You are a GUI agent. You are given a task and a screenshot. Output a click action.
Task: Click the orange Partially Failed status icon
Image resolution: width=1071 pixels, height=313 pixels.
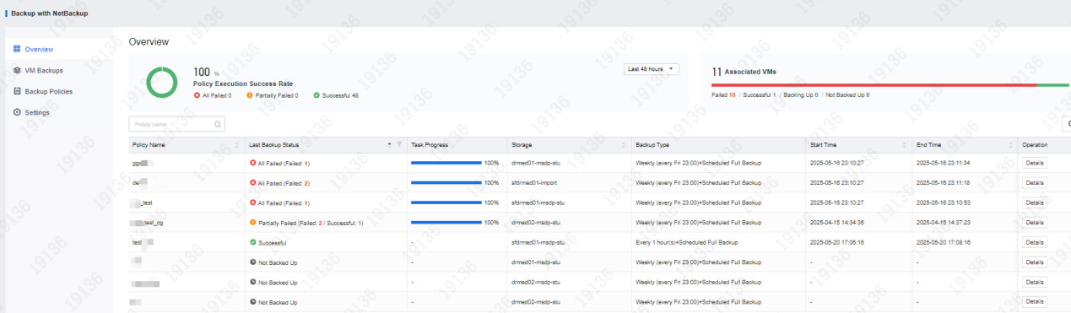[x=253, y=222]
